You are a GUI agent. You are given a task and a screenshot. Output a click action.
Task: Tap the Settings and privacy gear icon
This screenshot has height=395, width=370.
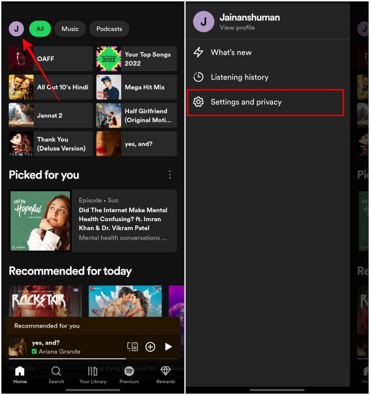point(198,102)
